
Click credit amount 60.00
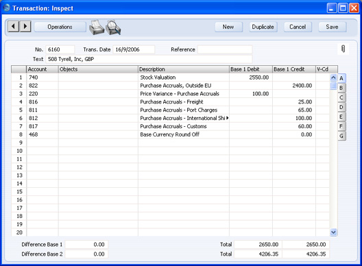tap(305, 126)
